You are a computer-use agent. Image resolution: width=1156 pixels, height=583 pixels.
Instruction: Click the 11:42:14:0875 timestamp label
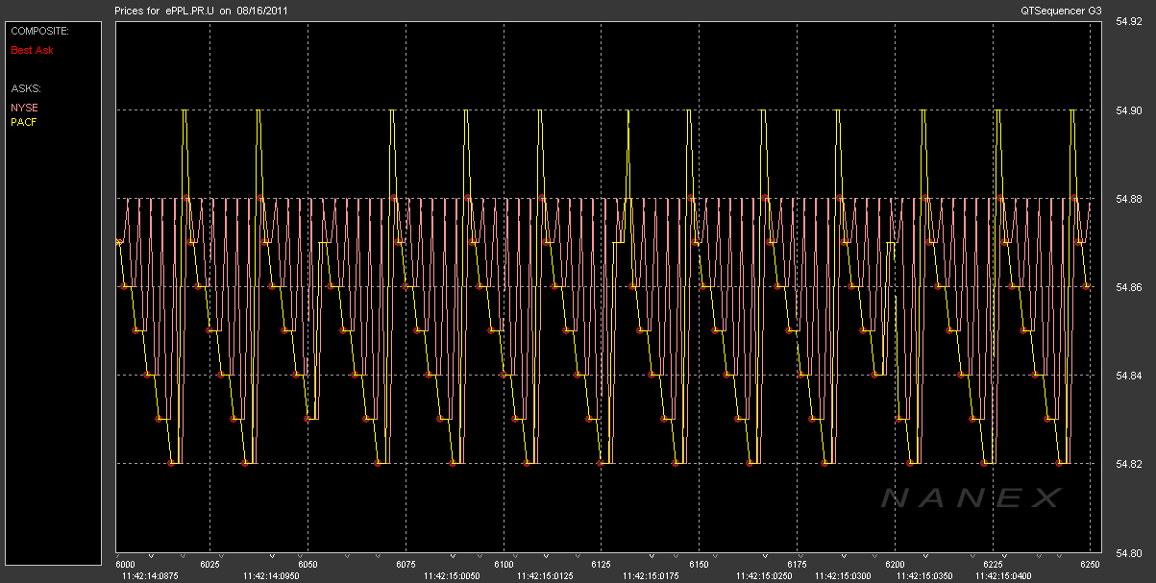(150, 577)
